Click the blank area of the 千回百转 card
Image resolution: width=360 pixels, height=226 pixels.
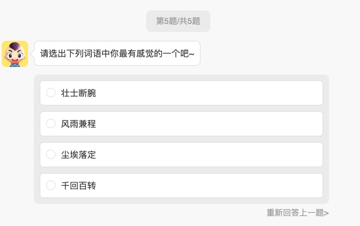(207, 185)
